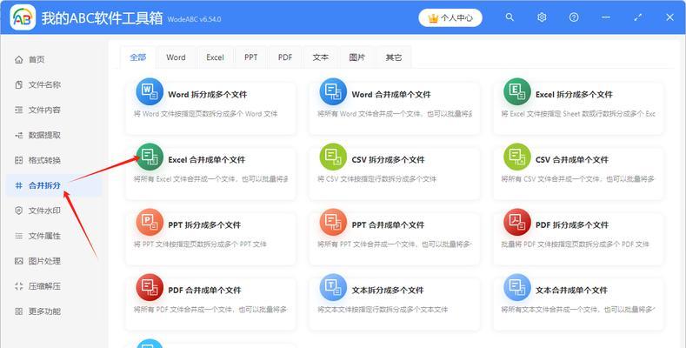Click the PPT 拆分成多个文件 icon

(150, 222)
